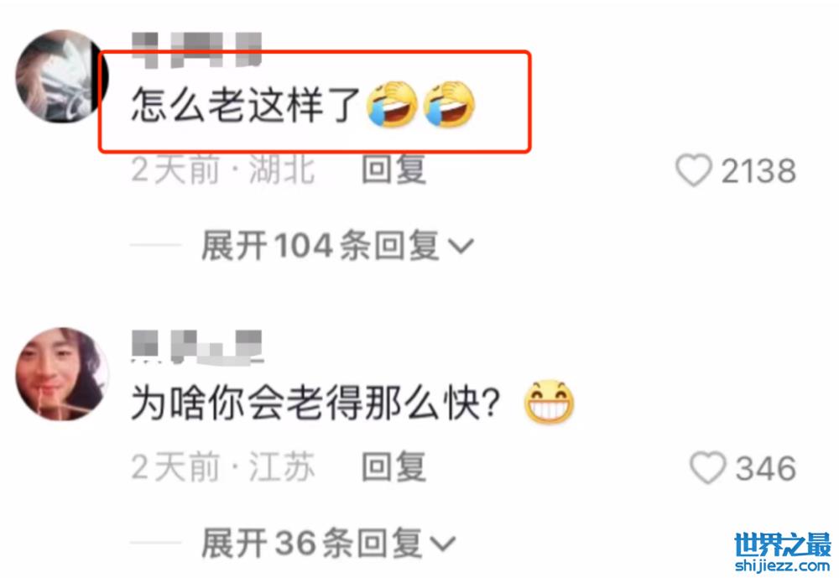The height and width of the screenshot is (578, 839).
Task: Click the chevron next to 展开36条回复
Action: click(443, 544)
